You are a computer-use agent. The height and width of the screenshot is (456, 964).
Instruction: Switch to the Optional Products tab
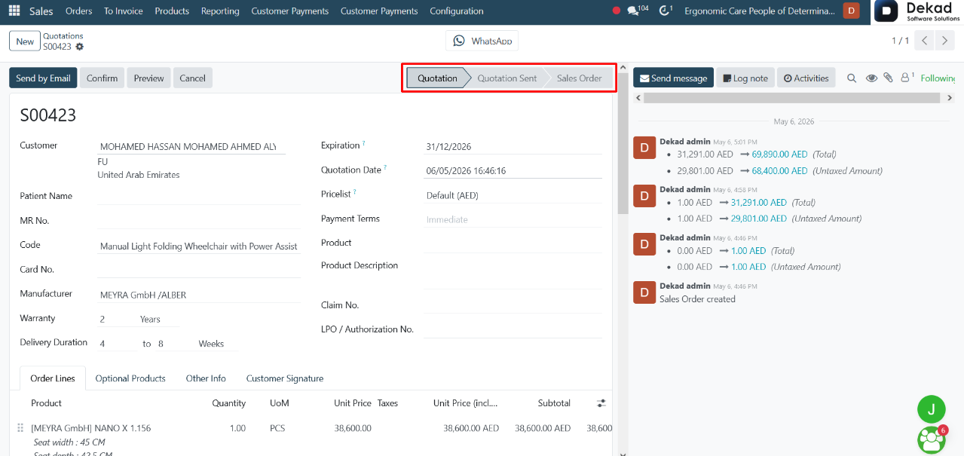130,378
